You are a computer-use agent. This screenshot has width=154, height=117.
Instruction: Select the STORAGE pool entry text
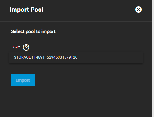click(x=46, y=57)
